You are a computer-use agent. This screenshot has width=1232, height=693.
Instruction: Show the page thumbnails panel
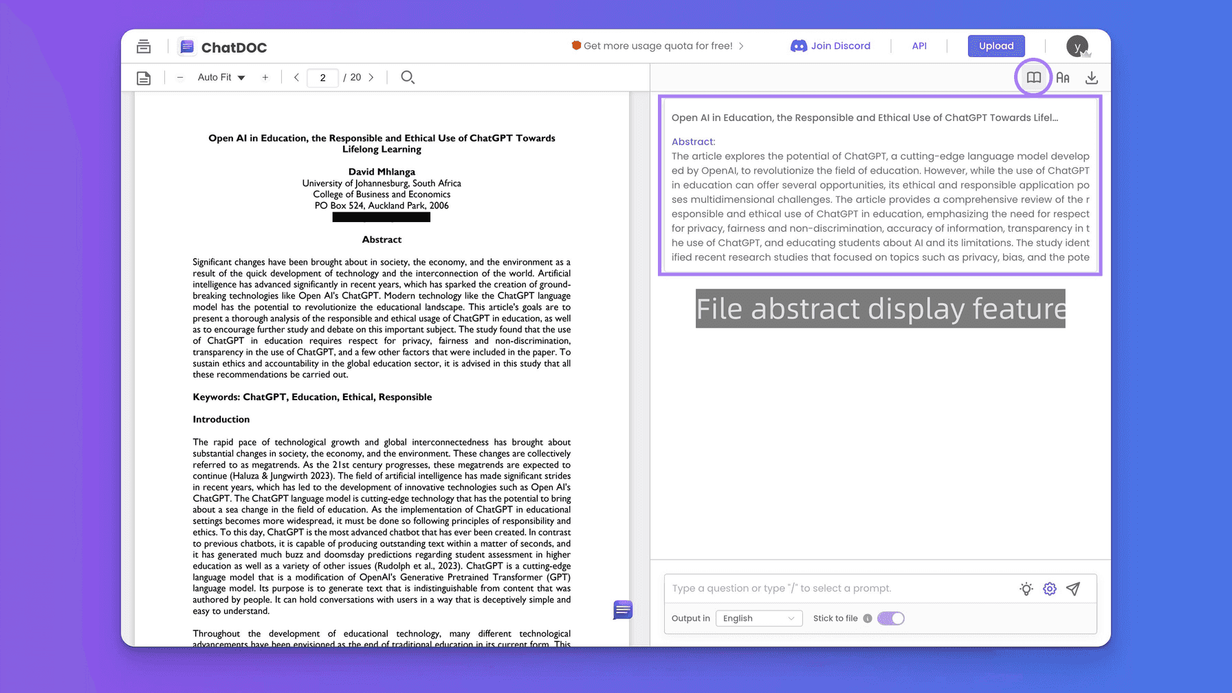coord(143,78)
